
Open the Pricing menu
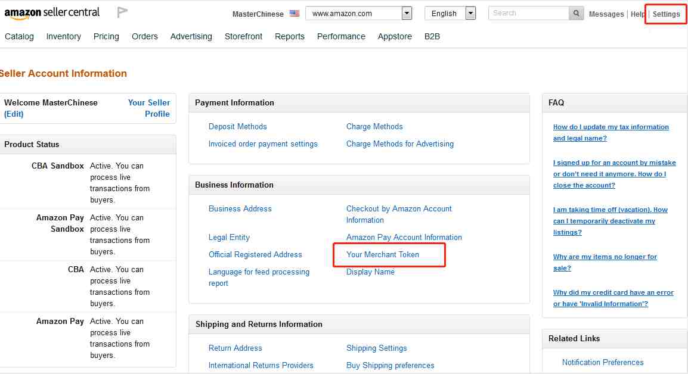tap(106, 36)
